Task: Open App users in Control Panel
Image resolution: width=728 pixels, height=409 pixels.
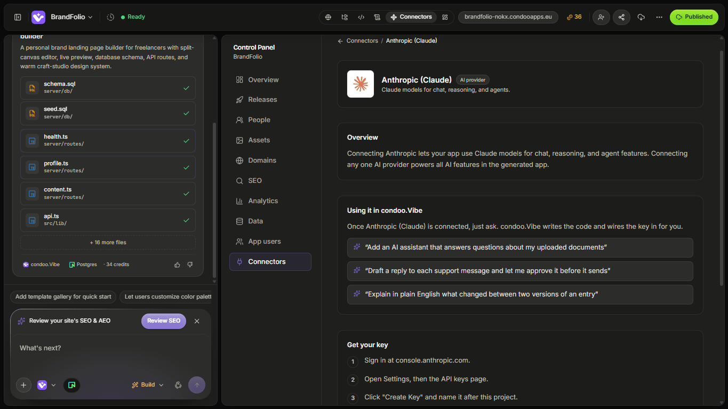Action: [270, 242]
